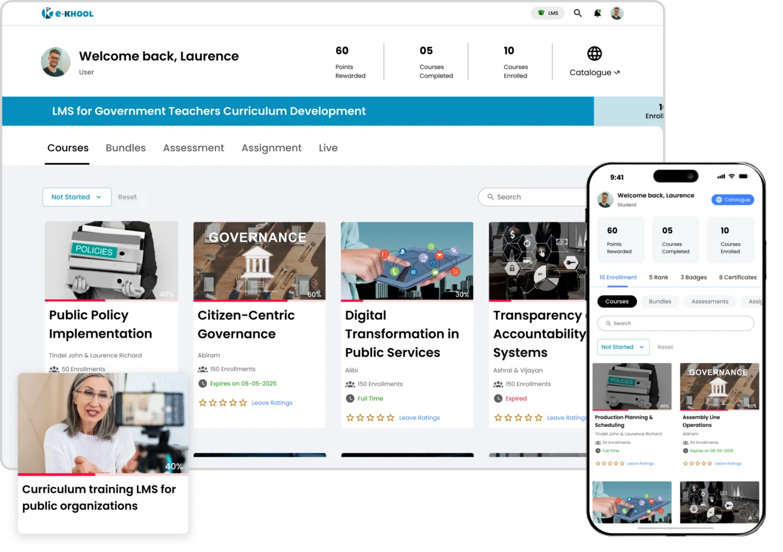The width and height of the screenshot is (783, 552).
Task: Open notifications bell icon
Action: click(x=597, y=13)
